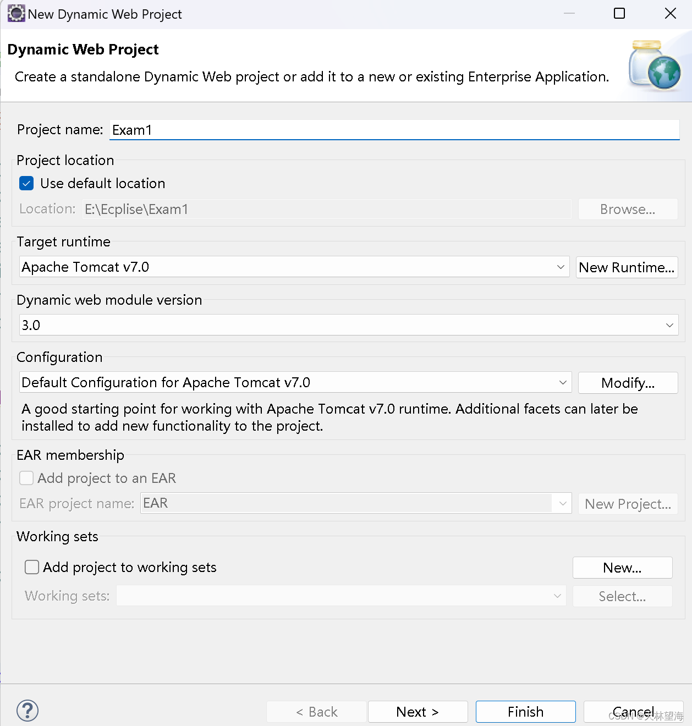Click the Browse button for location

[x=628, y=209]
